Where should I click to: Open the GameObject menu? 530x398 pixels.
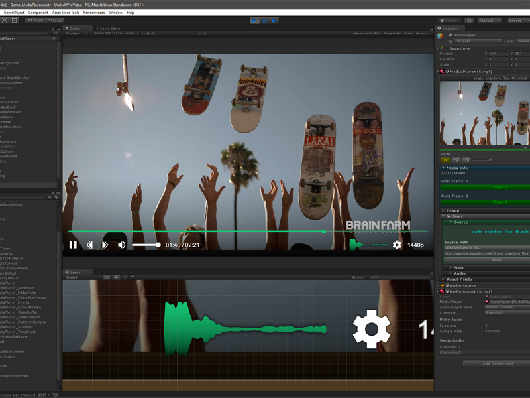tap(14, 13)
